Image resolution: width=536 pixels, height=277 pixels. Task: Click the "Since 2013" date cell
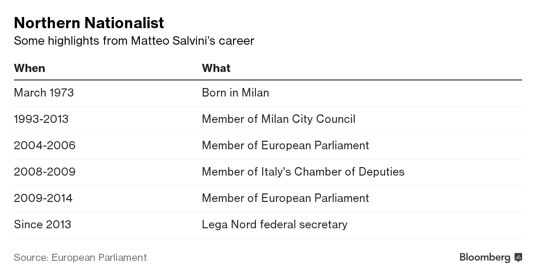point(42,224)
